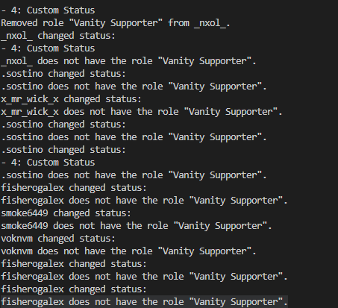Click the '_nxol_ changed status:' line

58,36
